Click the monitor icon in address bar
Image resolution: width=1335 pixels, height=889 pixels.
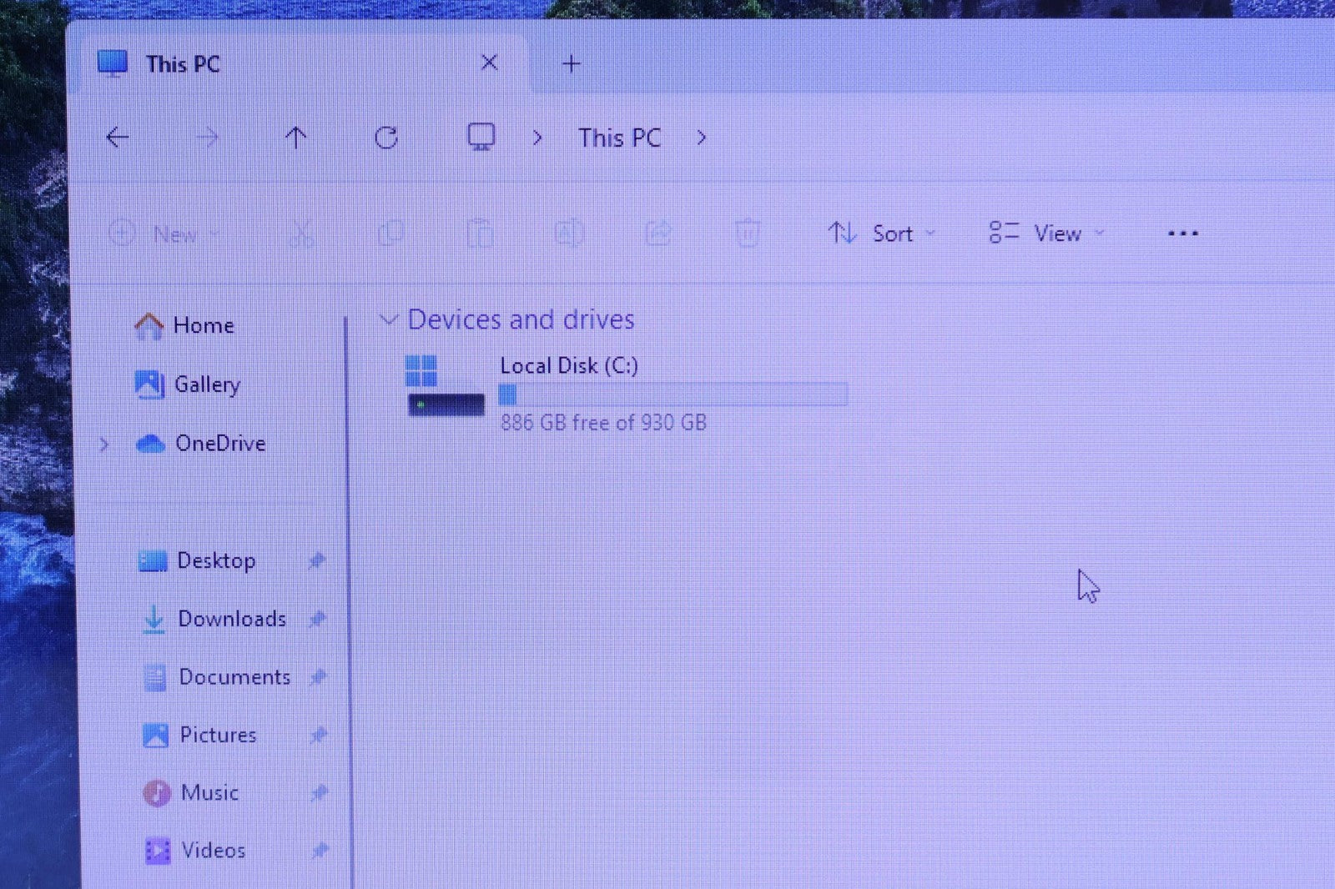point(481,137)
